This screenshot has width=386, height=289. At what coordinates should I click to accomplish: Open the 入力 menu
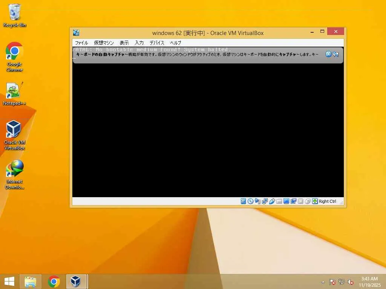139,43
